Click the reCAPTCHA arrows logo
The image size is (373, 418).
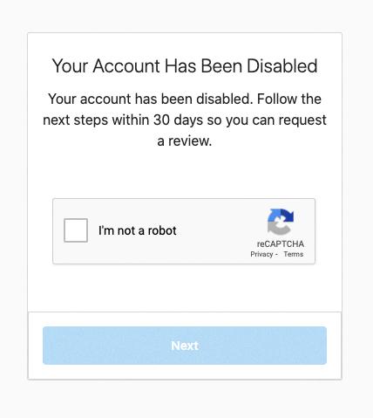click(281, 222)
